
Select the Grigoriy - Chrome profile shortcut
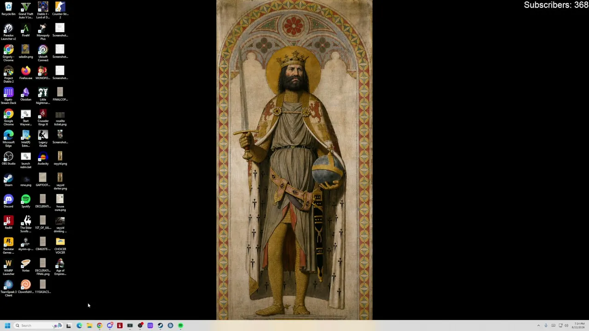click(x=8, y=53)
